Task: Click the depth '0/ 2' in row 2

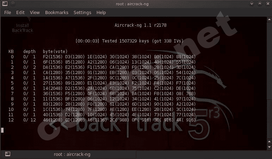Action: (x=30, y=67)
